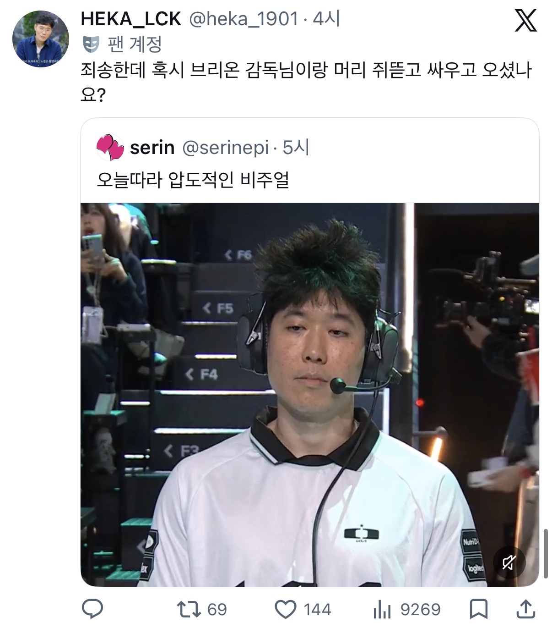
Task: Open the 팬 계정 label
Action: [x=135, y=44]
